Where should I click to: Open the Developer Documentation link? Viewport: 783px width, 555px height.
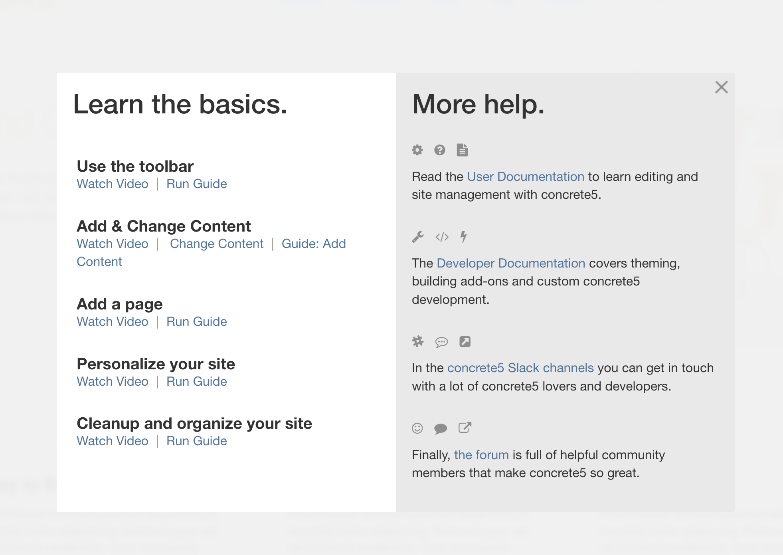pos(510,263)
